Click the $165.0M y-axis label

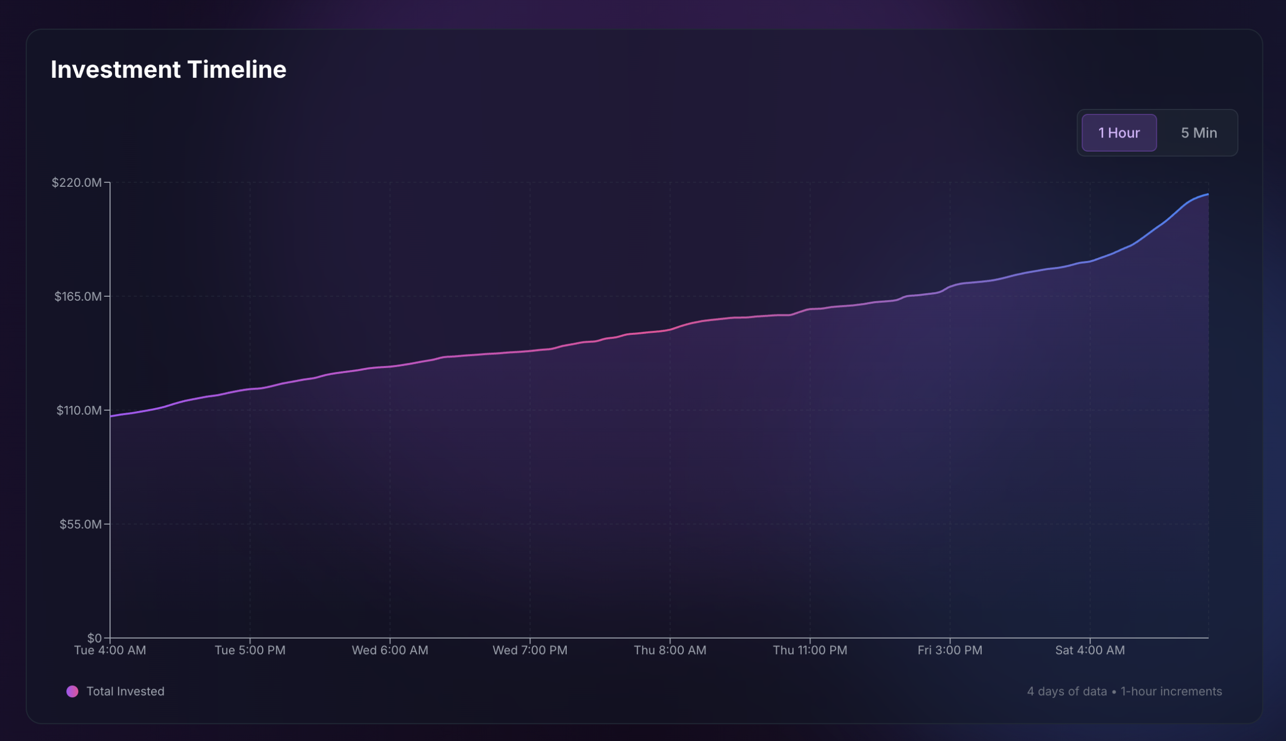click(78, 296)
